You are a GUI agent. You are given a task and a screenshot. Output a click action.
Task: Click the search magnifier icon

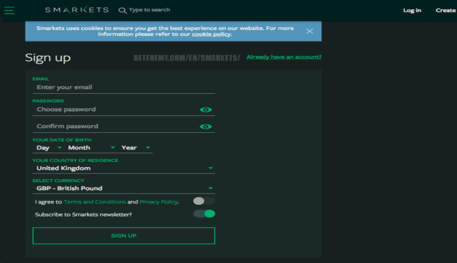123,11
